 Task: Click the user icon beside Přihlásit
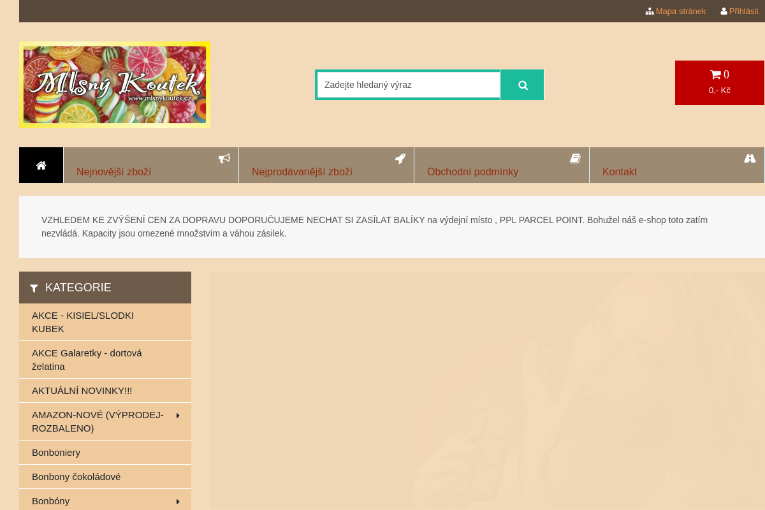click(x=724, y=11)
